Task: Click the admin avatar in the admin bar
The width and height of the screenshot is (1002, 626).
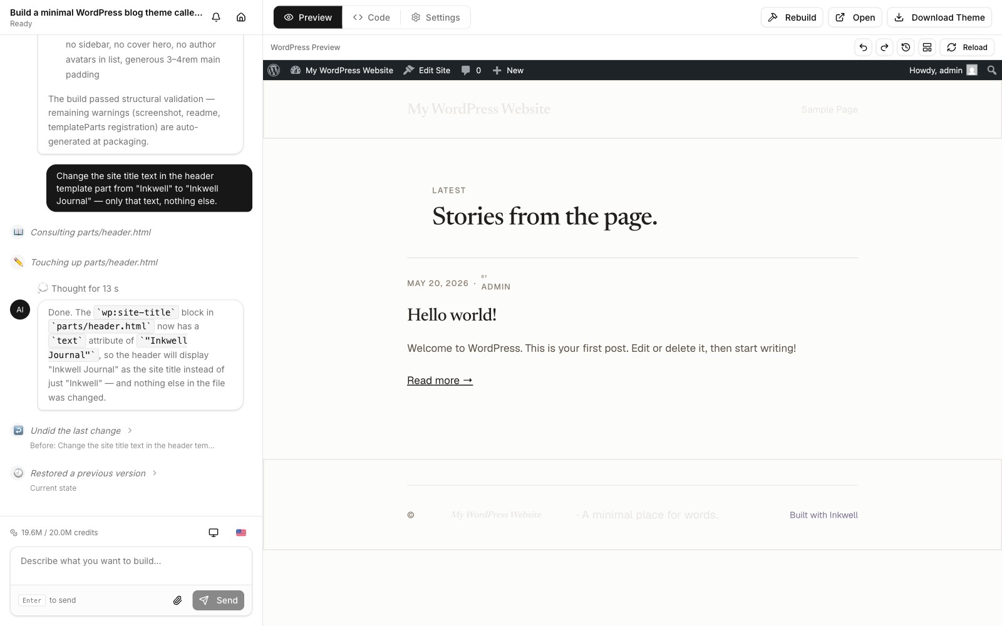Action: pos(972,70)
